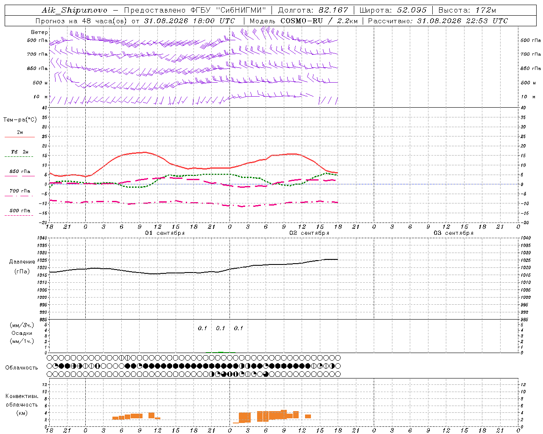Click the Конвективн. облачность panel label

(x=22, y=404)
